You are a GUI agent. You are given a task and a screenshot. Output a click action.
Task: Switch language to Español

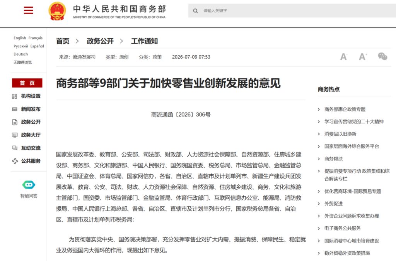[x=37, y=46]
